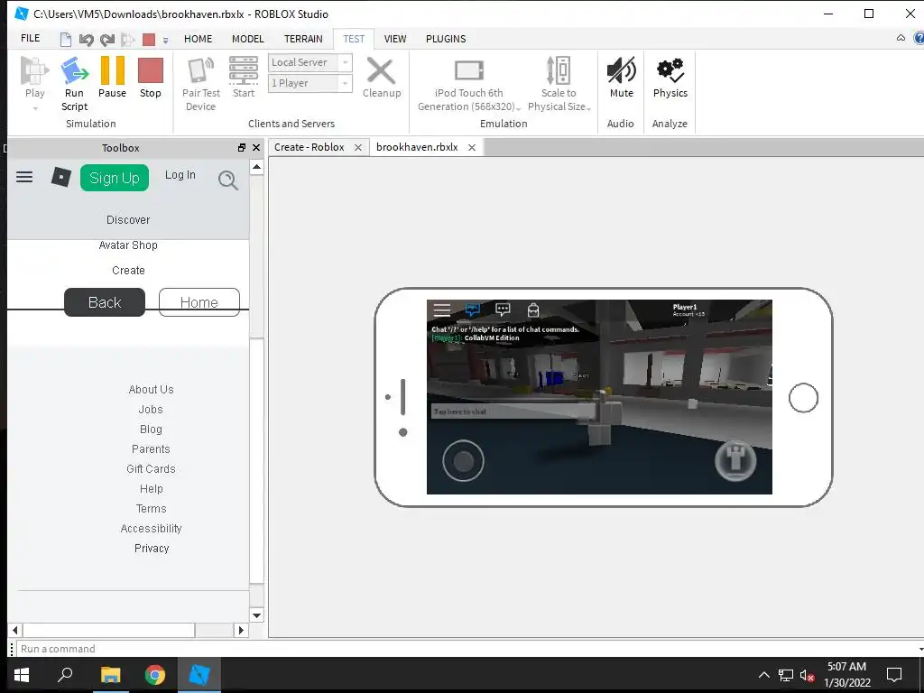Viewport: 924px width, 693px height.
Task: Mute the audio
Action: point(621,70)
